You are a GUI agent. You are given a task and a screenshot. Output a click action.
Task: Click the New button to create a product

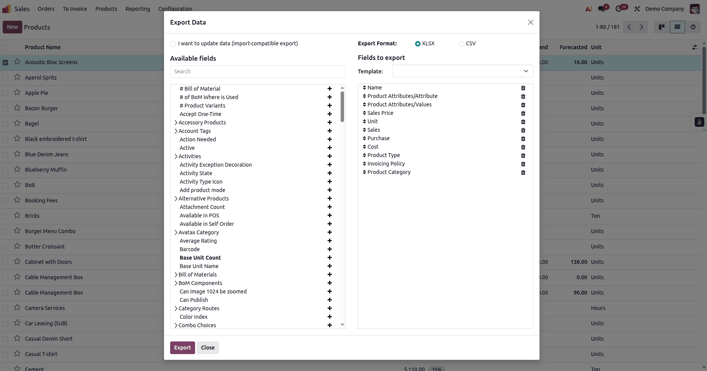[12, 27]
